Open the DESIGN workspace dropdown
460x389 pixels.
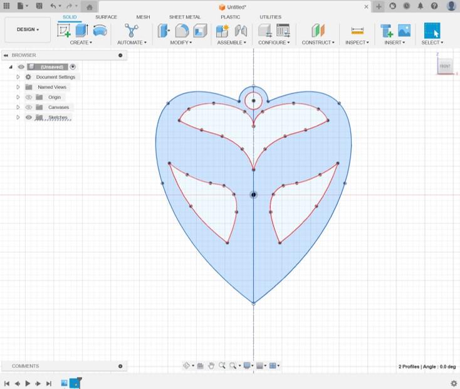click(28, 29)
